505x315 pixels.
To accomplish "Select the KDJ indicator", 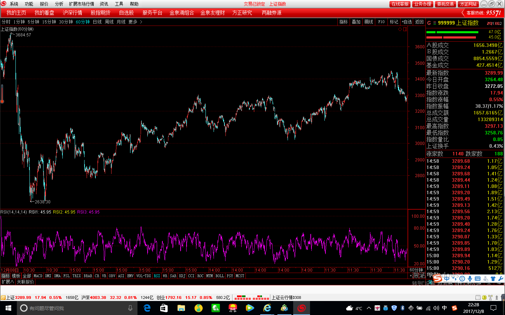I will pos(182,276).
